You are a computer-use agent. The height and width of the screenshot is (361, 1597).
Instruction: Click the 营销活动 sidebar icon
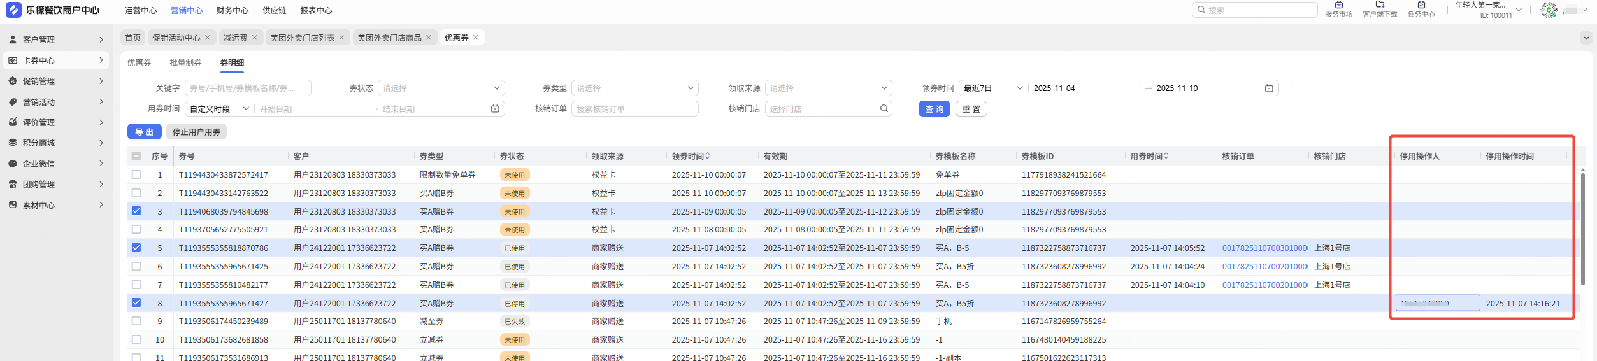tap(13, 102)
